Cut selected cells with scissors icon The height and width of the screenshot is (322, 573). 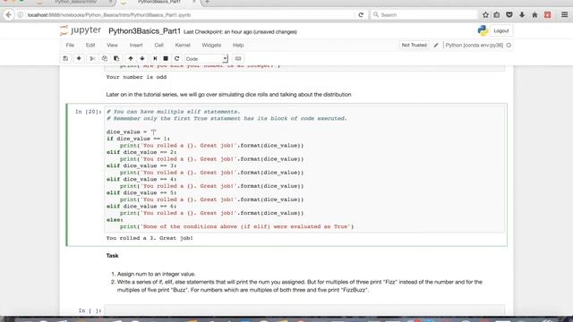(92, 58)
